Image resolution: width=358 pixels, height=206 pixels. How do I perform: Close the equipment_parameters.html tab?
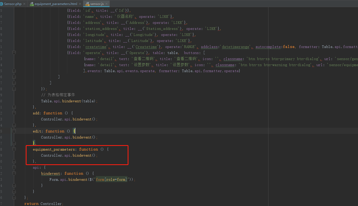click(80, 4)
